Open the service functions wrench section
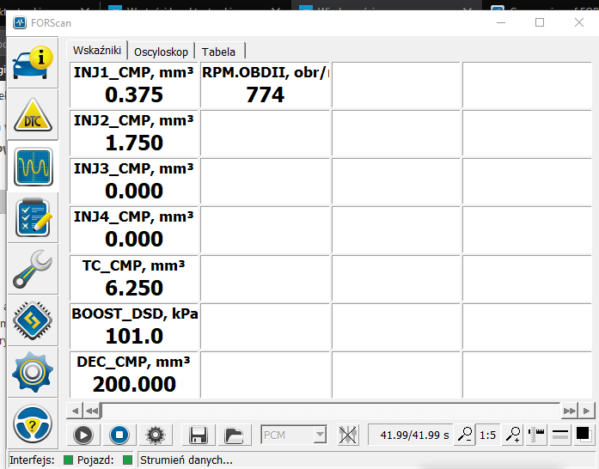Screen dimensions: 599x469 [x=33, y=269]
